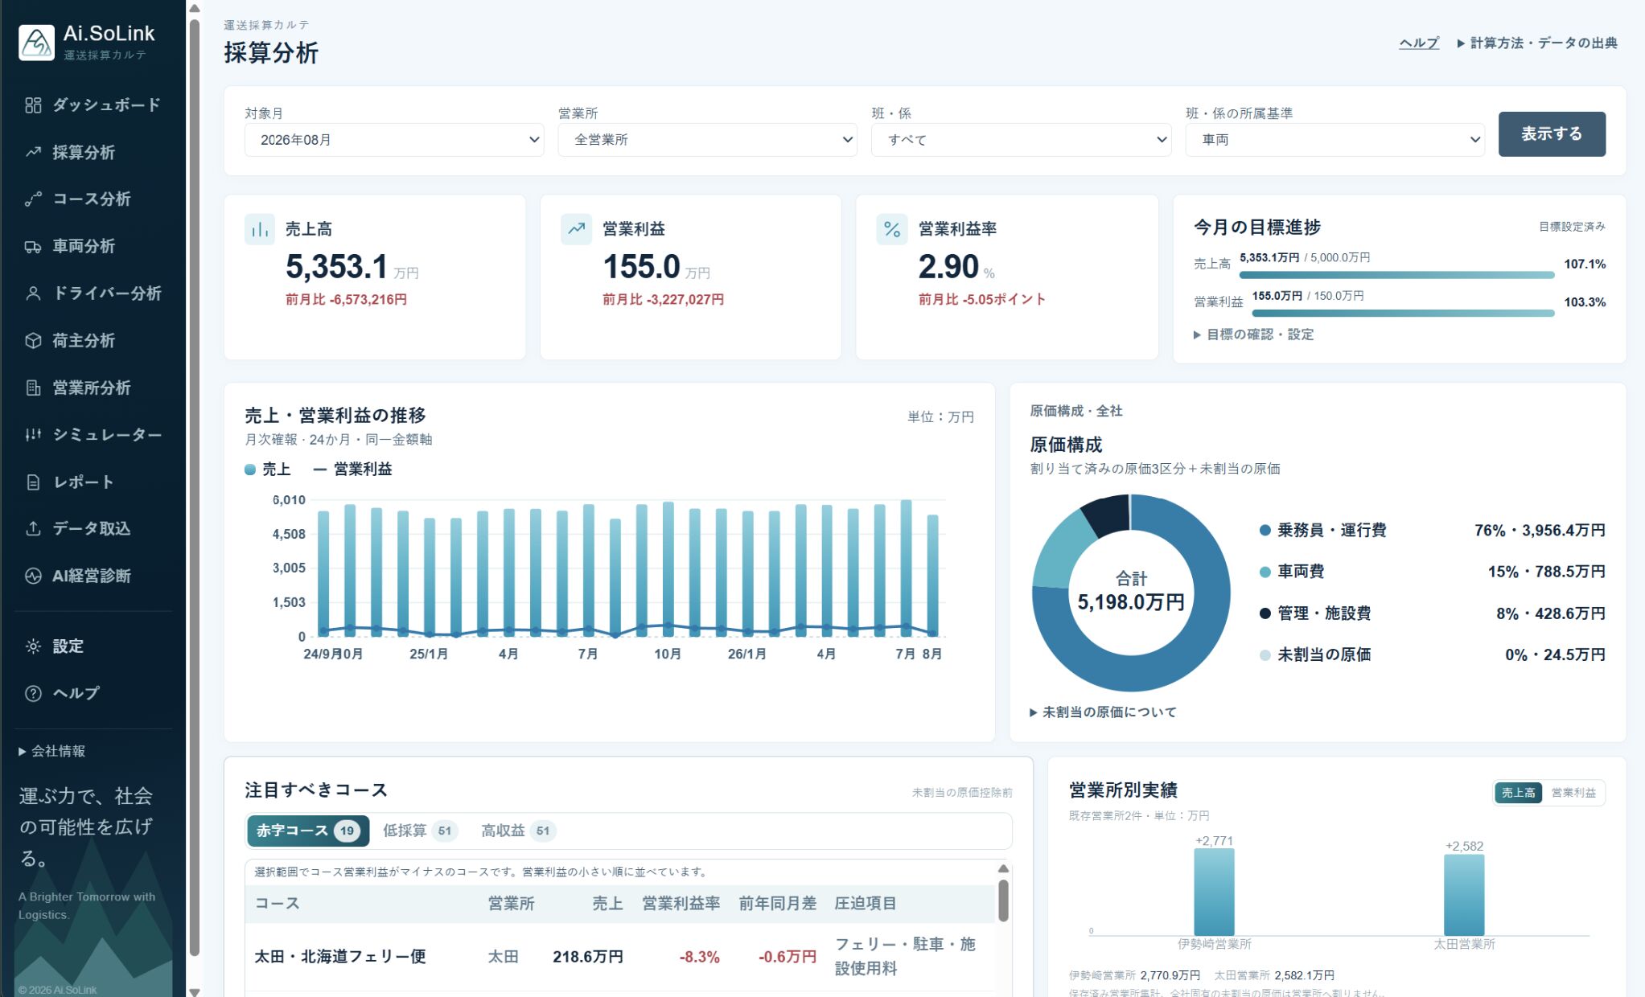Select the 低採算 tab

coord(419,831)
